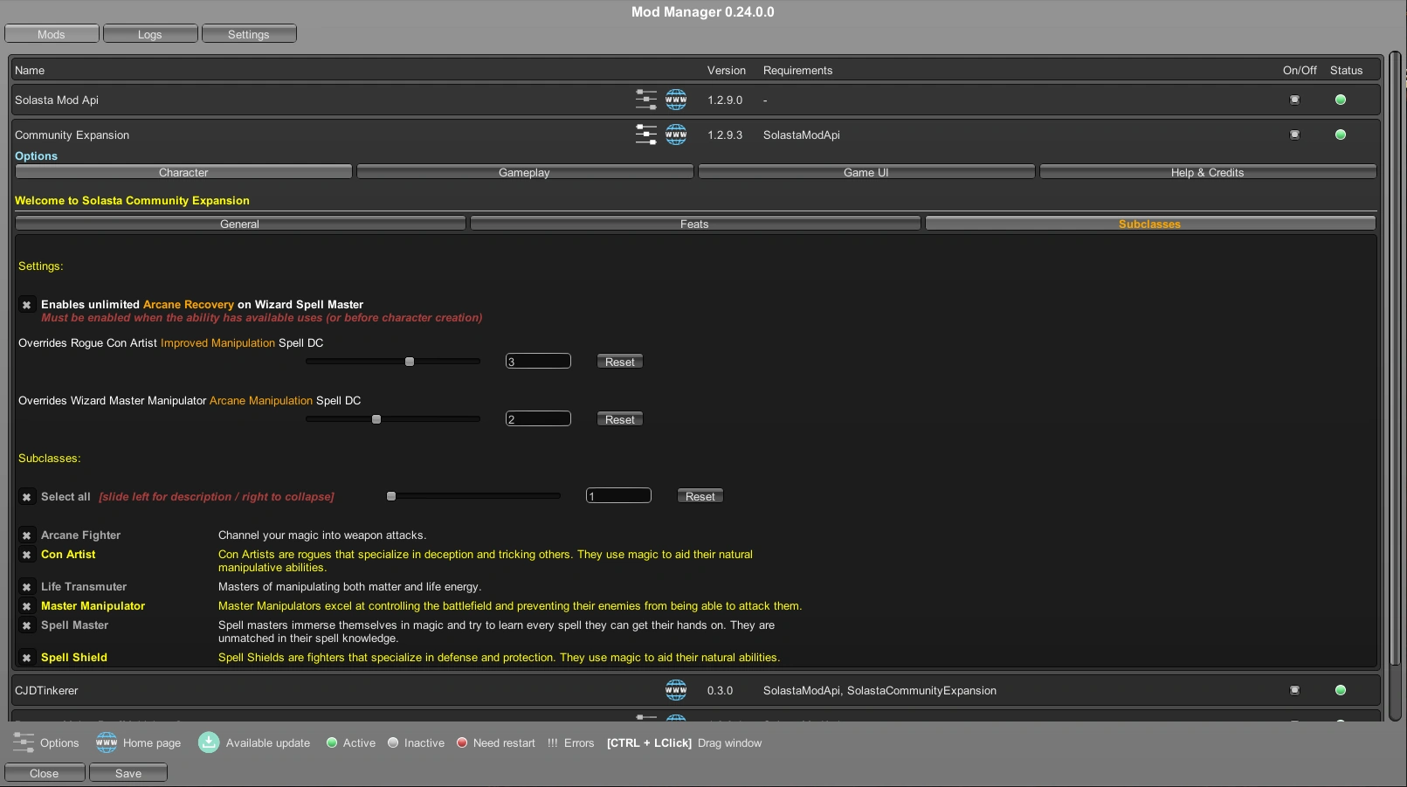Click the Available update download icon
This screenshot has height=787, width=1407.
pyautogui.click(x=209, y=742)
